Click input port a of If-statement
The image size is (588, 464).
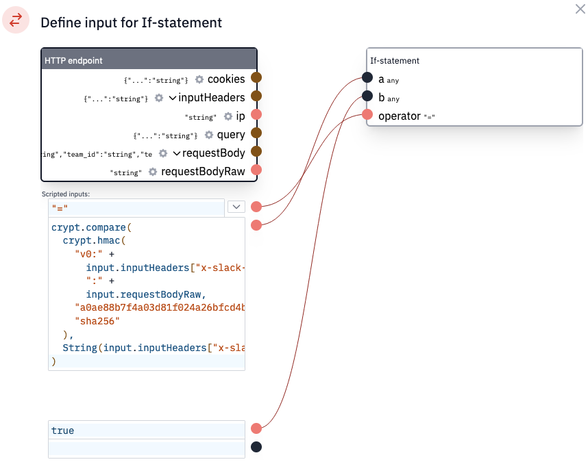coord(367,77)
